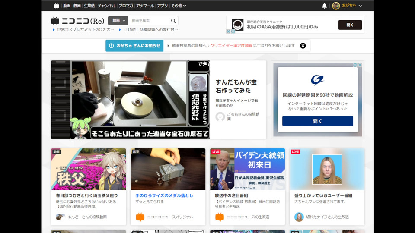Screen dimensions: 415x233
Task: Open the 世界コスプレサミット2022 news link
Action: coord(86,30)
